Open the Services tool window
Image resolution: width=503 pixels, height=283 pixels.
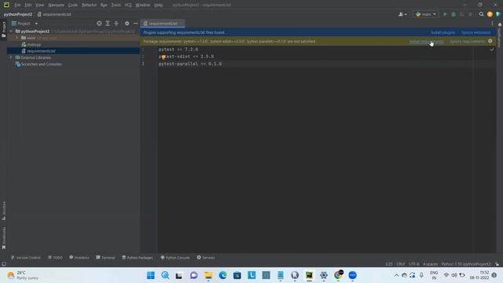pyautogui.click(x=206, y=258)
